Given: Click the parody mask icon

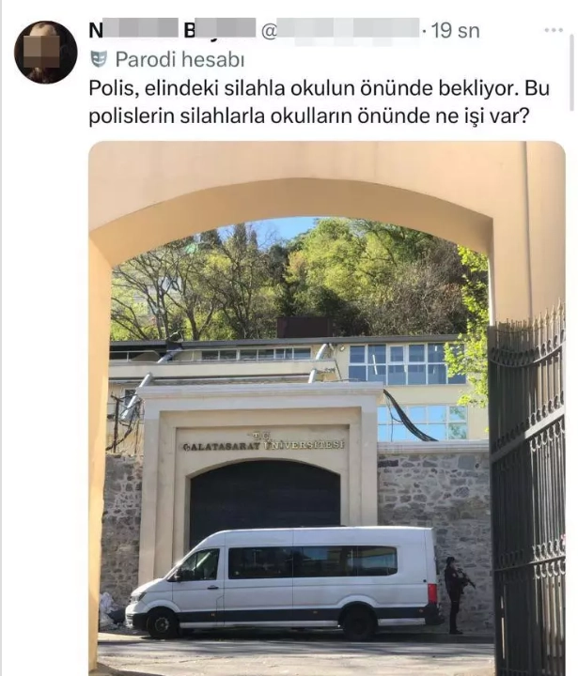Looking at the screenshot, I should 99,59.
